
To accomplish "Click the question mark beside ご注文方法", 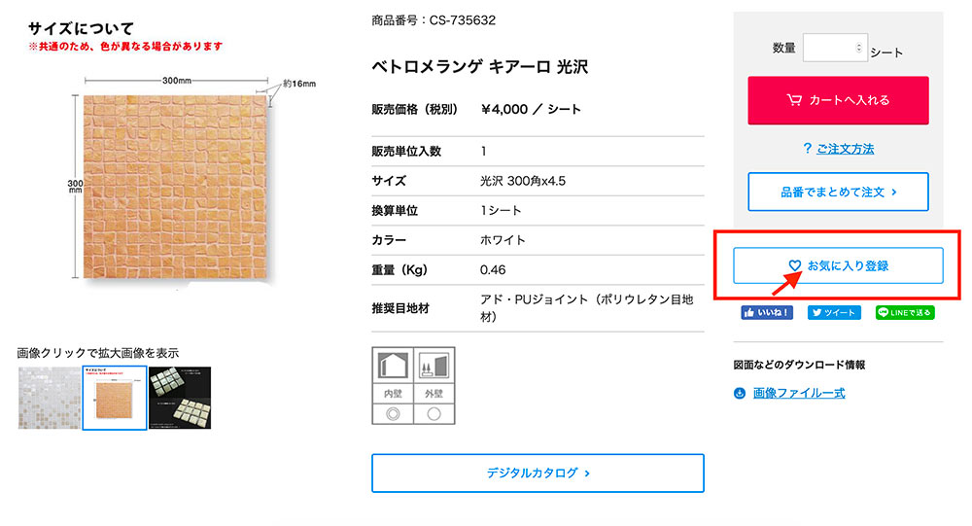I will 807,149.
